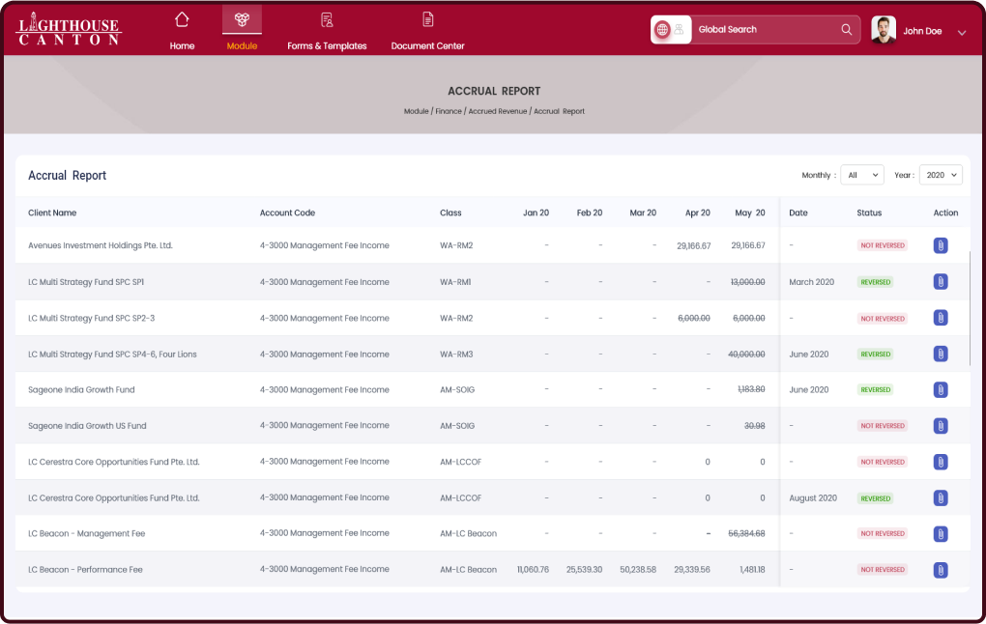Click Reversed status for Sageone India Growth Fund

point(876,390)
